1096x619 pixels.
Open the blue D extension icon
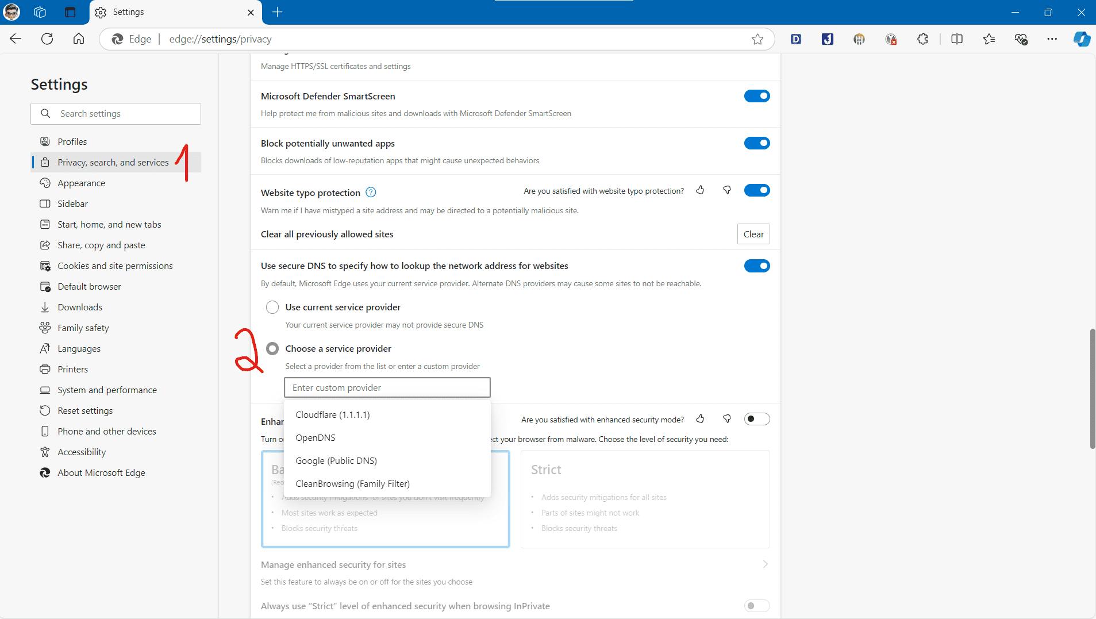click(x=796, y=39)
